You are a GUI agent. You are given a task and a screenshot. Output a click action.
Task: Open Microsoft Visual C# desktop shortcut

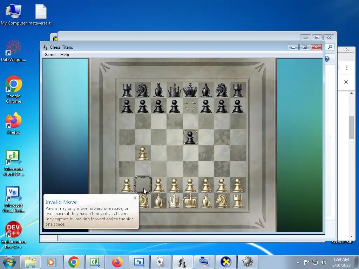click(x=14, y=163)
